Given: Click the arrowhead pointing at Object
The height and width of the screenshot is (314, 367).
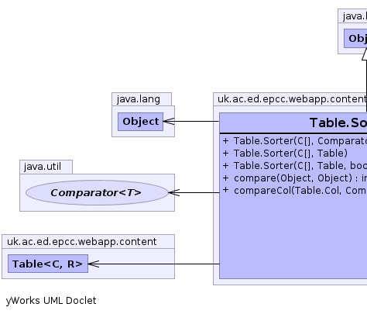Looking at the screenshot, I should 169,121.
